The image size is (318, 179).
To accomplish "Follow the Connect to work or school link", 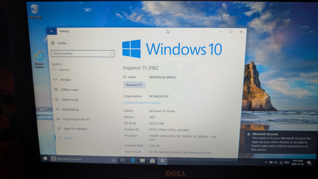I will (142, 103).
